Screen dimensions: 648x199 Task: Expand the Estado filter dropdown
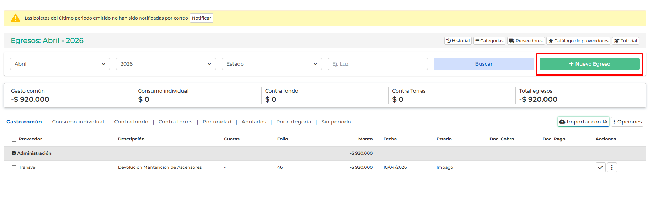coord(272,64)
